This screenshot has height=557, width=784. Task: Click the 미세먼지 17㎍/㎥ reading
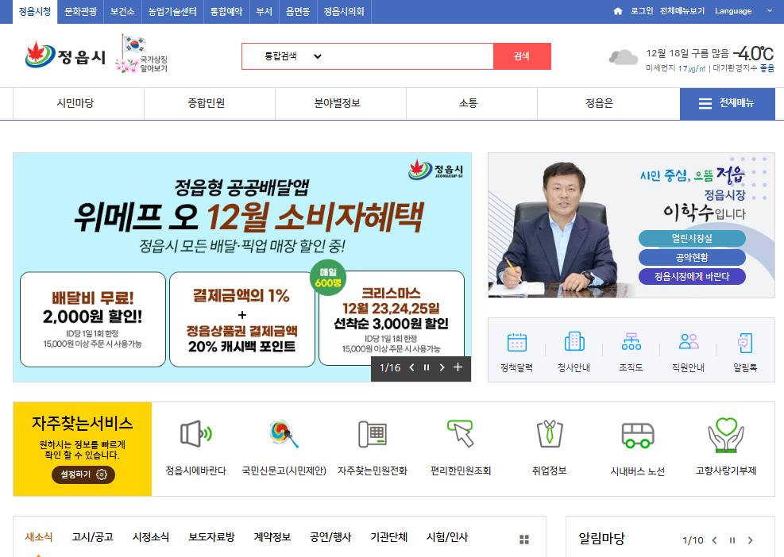(675, 68)
